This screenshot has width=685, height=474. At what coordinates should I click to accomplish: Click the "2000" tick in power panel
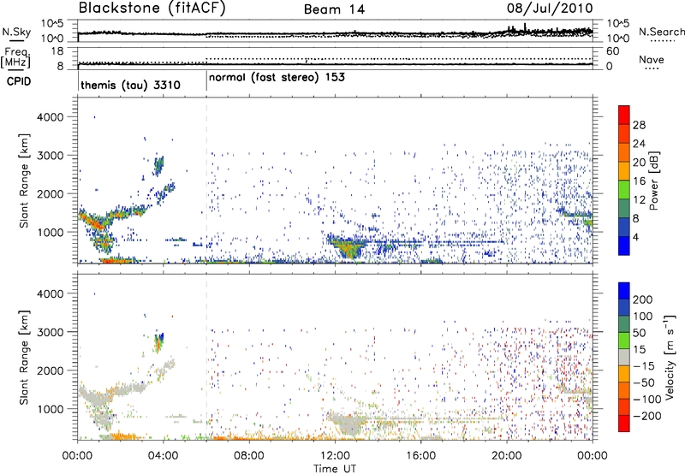pyautogui.click(x=50, y=193)
